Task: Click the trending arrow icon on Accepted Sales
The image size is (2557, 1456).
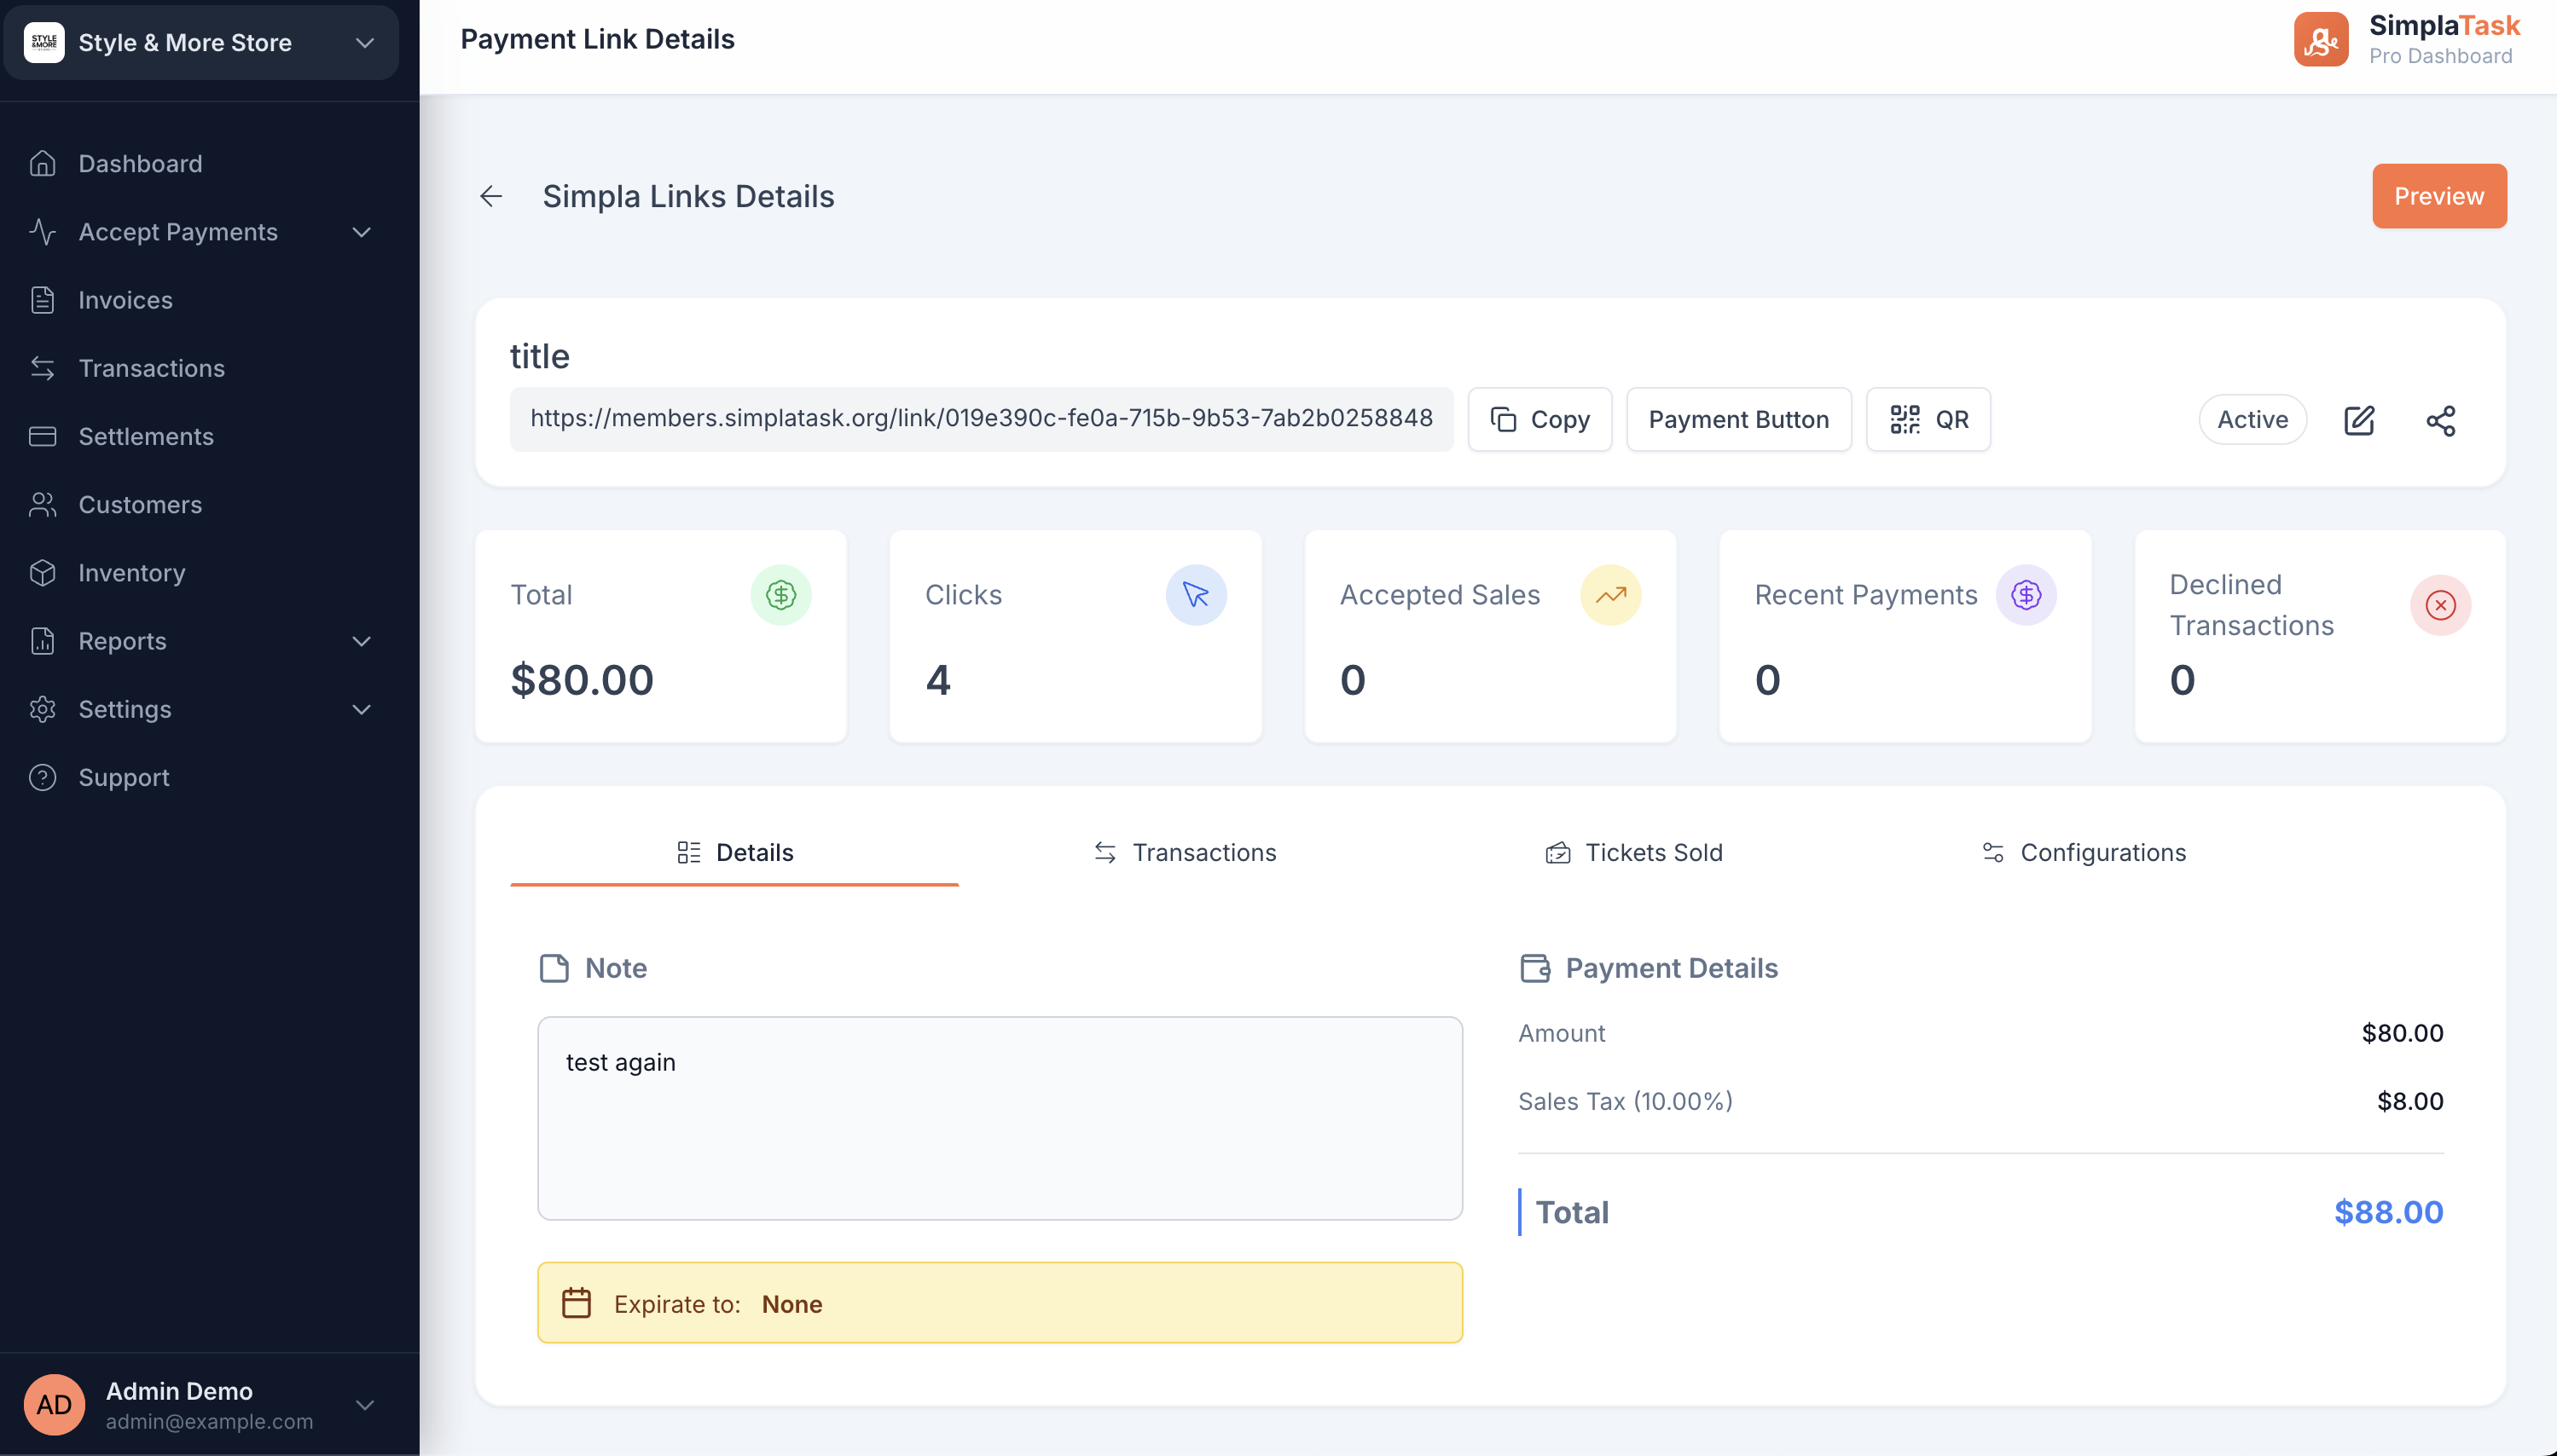Action: click(1610, 595)
